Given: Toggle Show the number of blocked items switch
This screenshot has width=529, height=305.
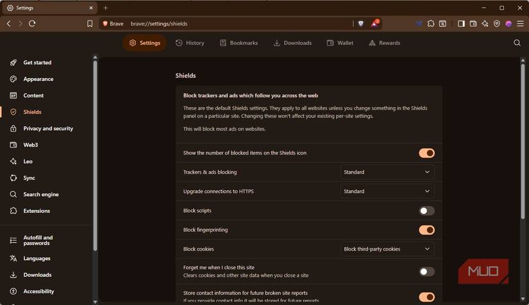Looking at the screenshot, I should 426,153.
